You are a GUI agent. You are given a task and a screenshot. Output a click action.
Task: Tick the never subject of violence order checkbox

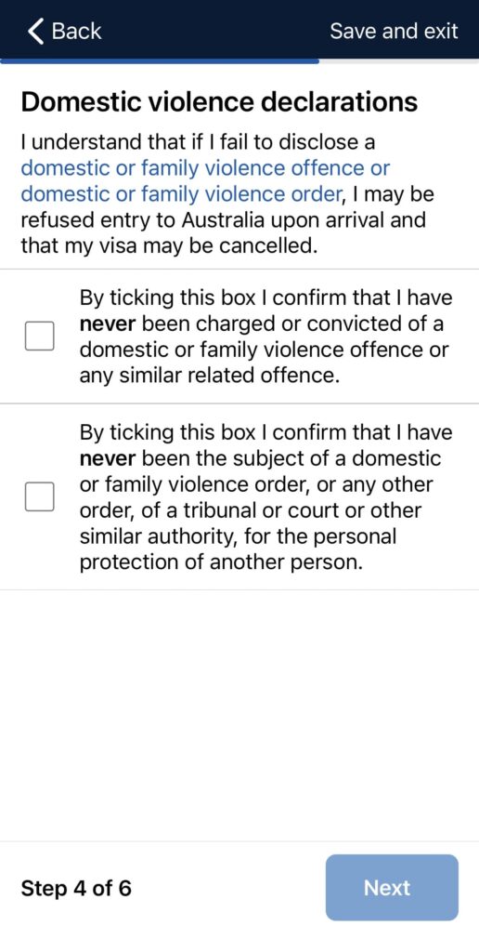pos(39,497)
